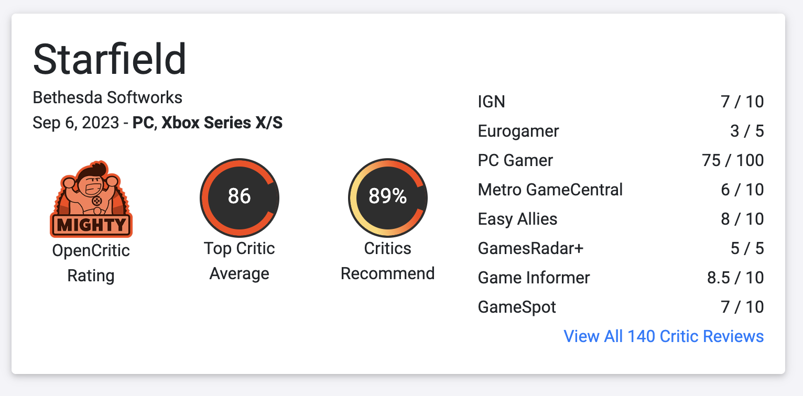Image resolution: width=803 pixels, height=396 pixels.
Task: Click the Easy Allies review entry
Action: 517,219
